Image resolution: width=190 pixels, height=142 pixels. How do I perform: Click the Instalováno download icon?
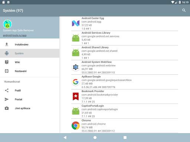[x=7, y=44]
